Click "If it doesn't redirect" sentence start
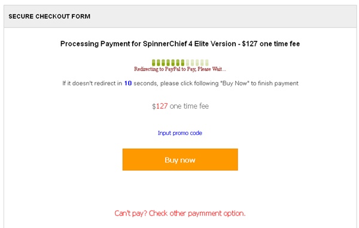The height and width of the screenshot is (228, 359). point(90,83)
